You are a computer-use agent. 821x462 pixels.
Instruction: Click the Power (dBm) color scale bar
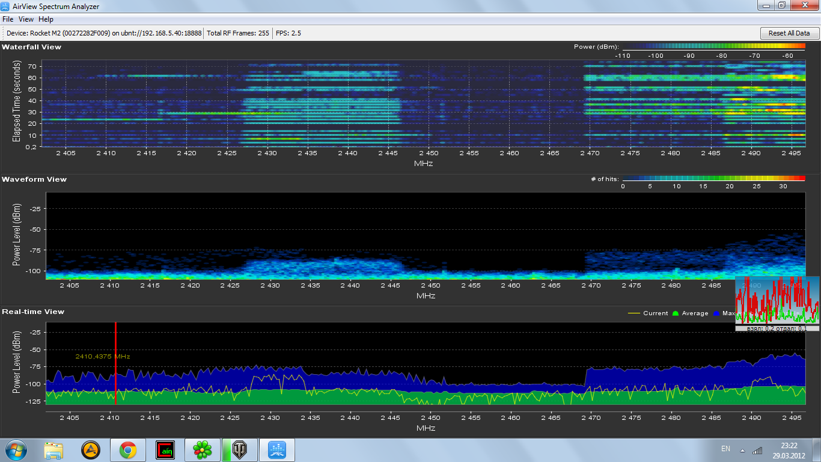tap(713, 46)
